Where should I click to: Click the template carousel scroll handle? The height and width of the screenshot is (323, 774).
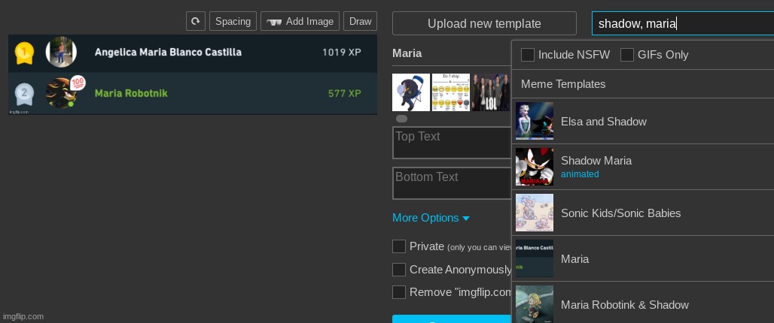tap(402, 119)
